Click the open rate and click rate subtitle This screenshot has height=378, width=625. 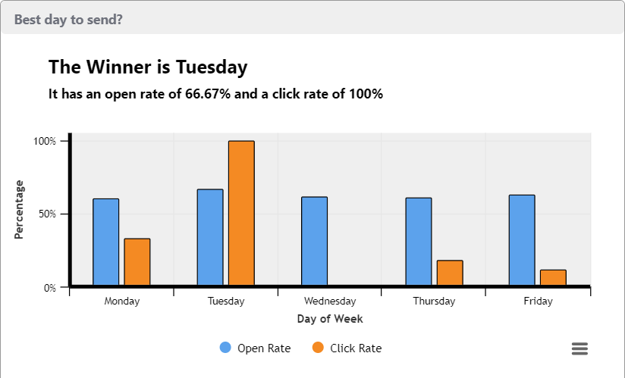(x=215, y=95)
